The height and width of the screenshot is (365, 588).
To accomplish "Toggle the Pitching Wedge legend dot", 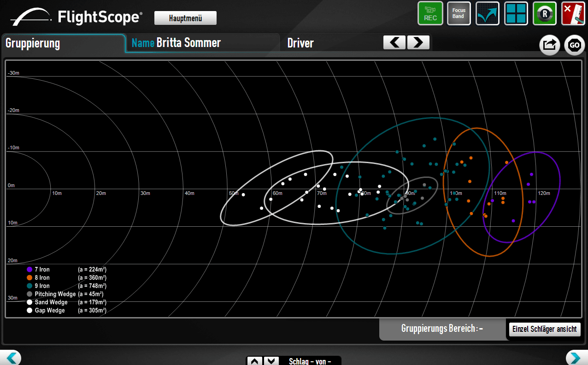I will pyautogui.click(x=29, y=294).
